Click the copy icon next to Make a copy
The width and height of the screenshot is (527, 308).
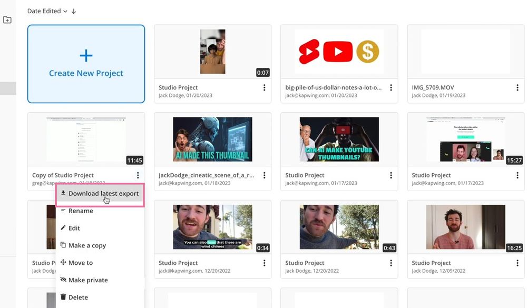63,245
